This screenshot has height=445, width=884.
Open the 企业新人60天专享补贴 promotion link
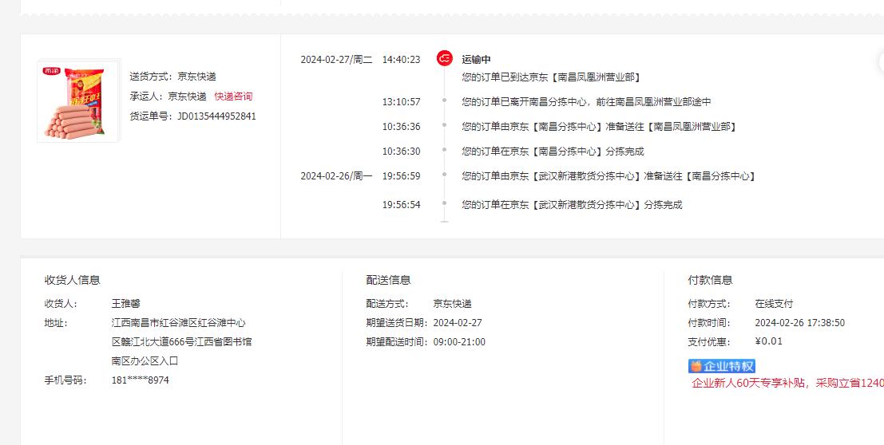point(787,384)
